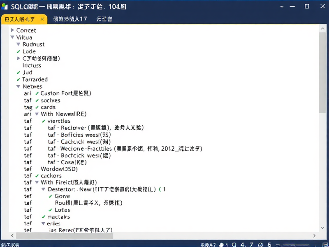Toggle the checkmark beside 'Gowe'

(50, 196)
